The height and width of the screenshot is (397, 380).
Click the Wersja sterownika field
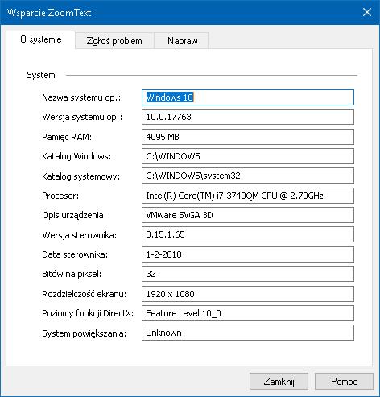(x=248, y=234)
